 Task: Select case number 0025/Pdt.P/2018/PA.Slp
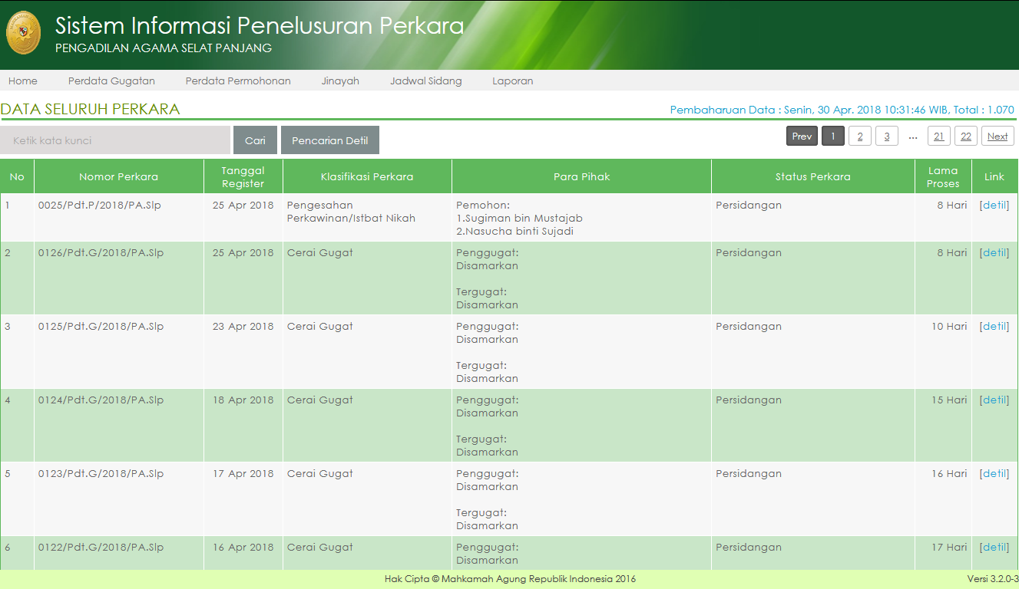click(101, 206)
